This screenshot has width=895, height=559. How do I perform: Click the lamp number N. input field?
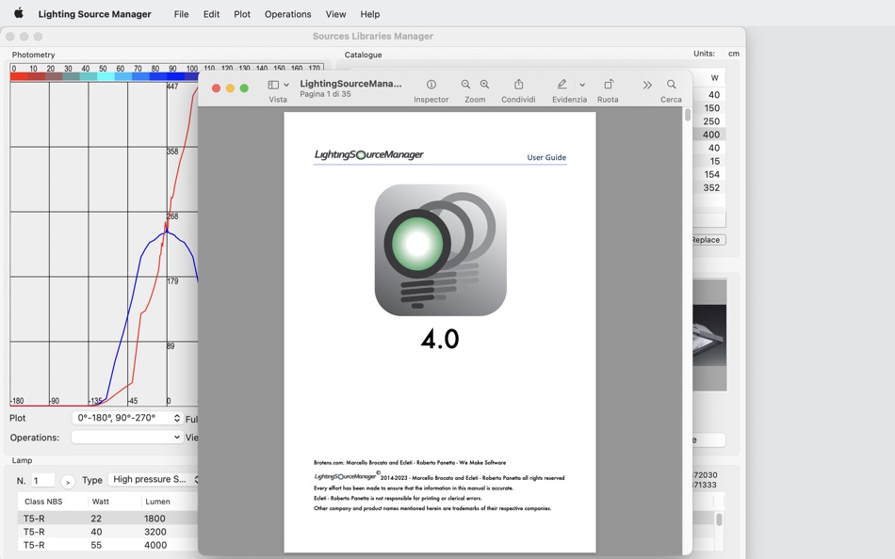42,480
